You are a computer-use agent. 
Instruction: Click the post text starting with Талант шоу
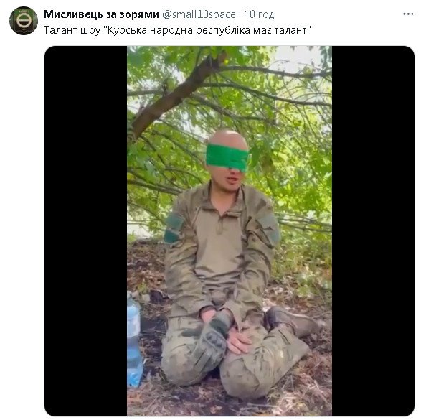[x=177, y=30]
